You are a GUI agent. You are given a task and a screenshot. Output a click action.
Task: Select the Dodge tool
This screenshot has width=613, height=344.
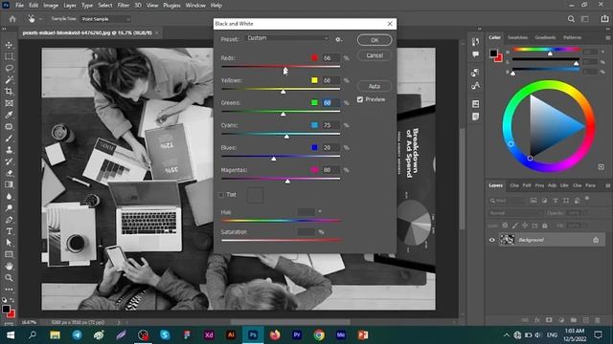coord(9,208)
